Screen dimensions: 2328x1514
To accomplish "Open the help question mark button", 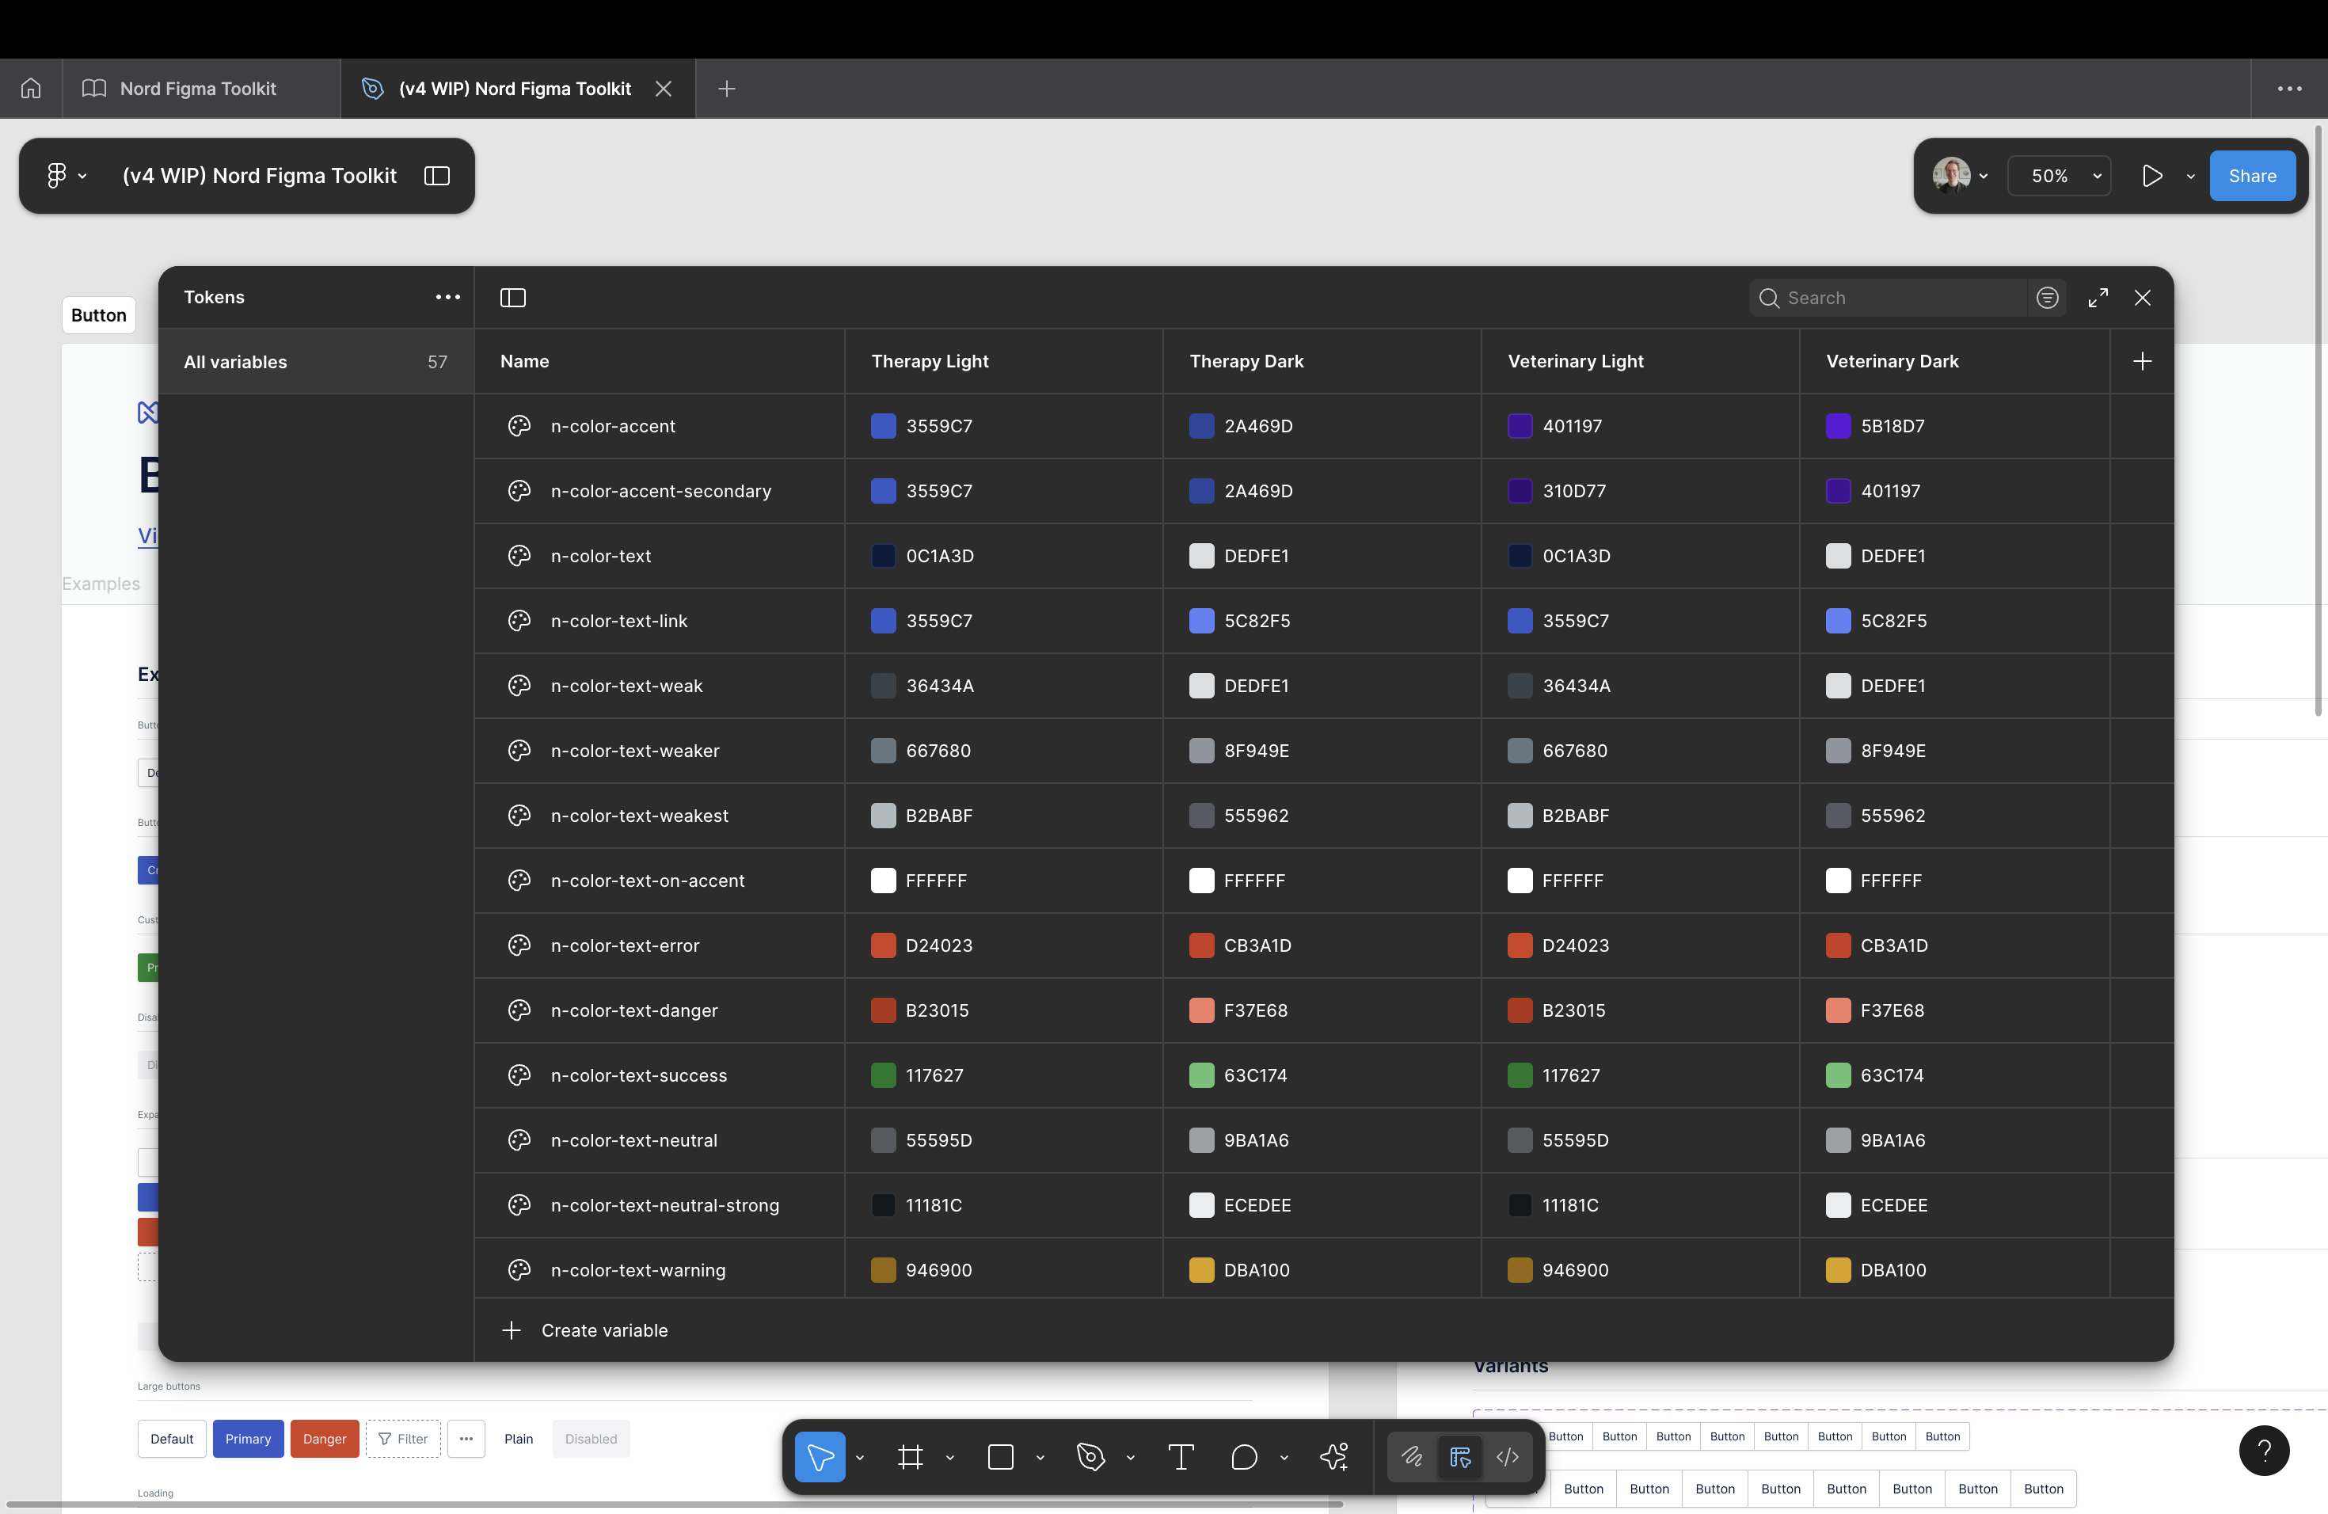I will tap(2263, 1451).
